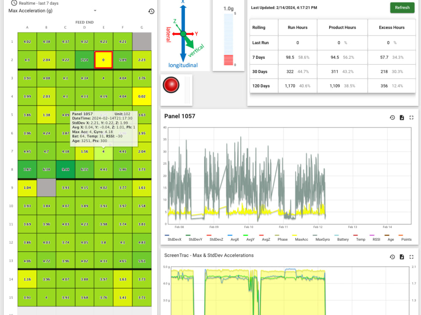Click the Run Hours column header
This screenshot has height=315, width=421.
298,27
